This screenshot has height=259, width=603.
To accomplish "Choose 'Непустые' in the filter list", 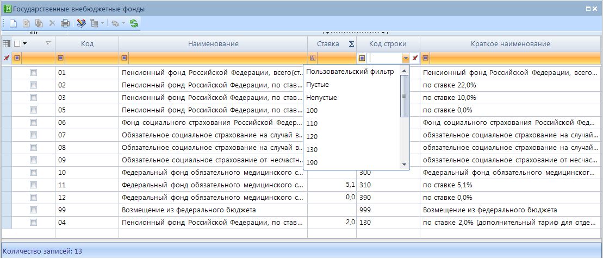I will click(321, 98).
